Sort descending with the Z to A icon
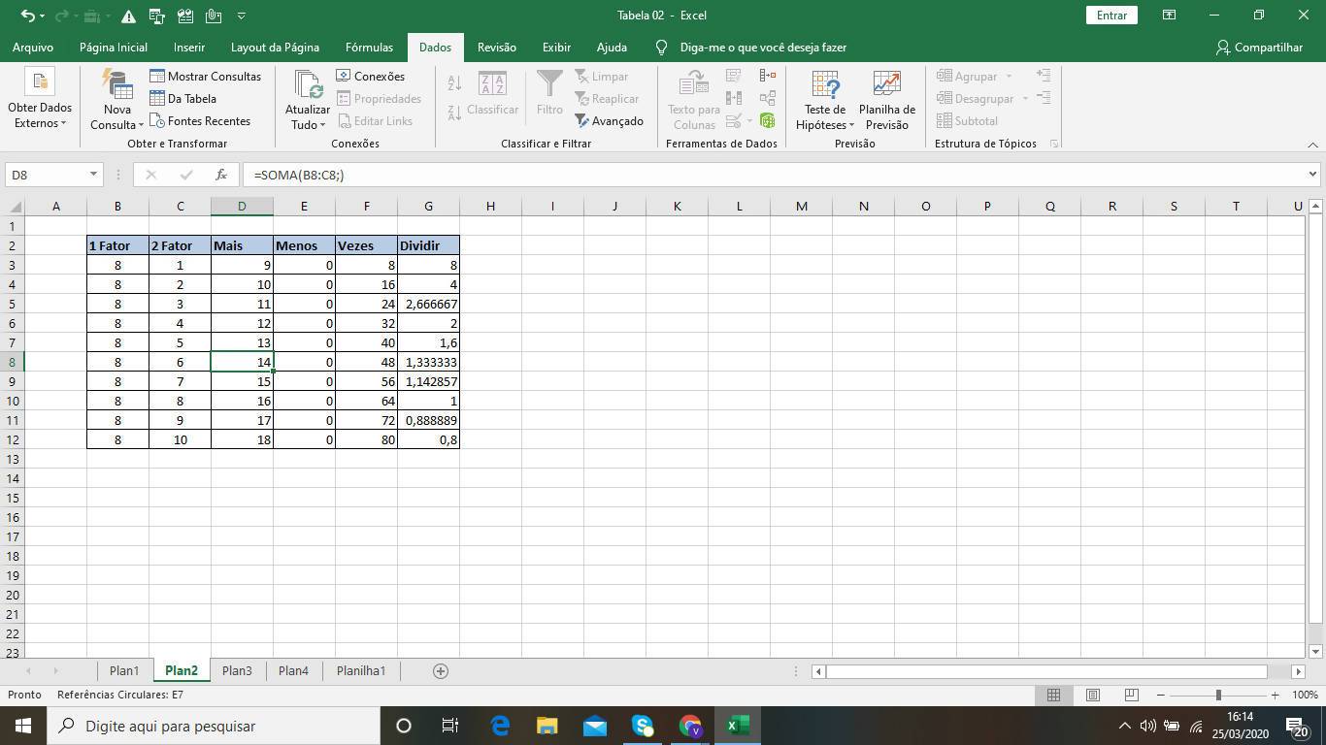Screen dimensions: 1326x745 coord(454,113)
